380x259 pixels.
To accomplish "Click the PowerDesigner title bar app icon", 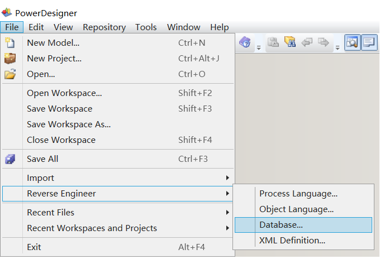I will (7, 13).
